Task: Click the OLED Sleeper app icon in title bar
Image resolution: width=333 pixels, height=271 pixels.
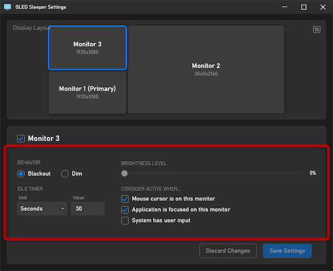Action: pyautogui.click(x=8, y=7)
